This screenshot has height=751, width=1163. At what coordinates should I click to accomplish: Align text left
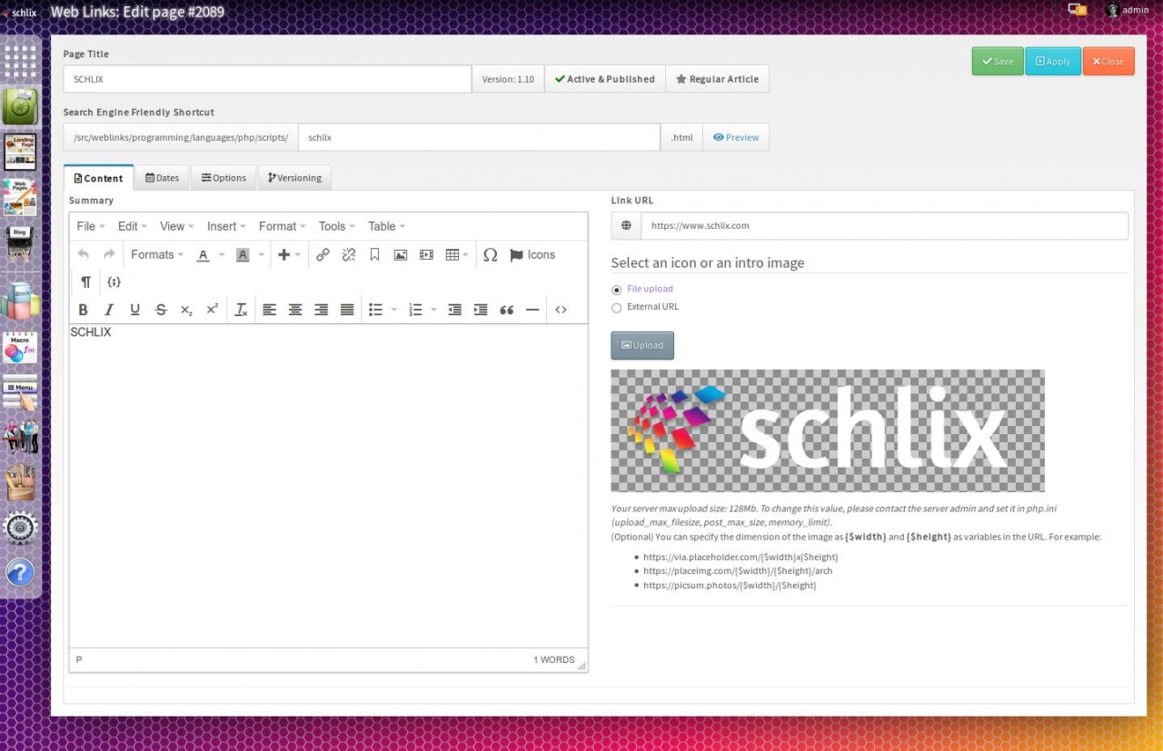(x=270, y=310)
